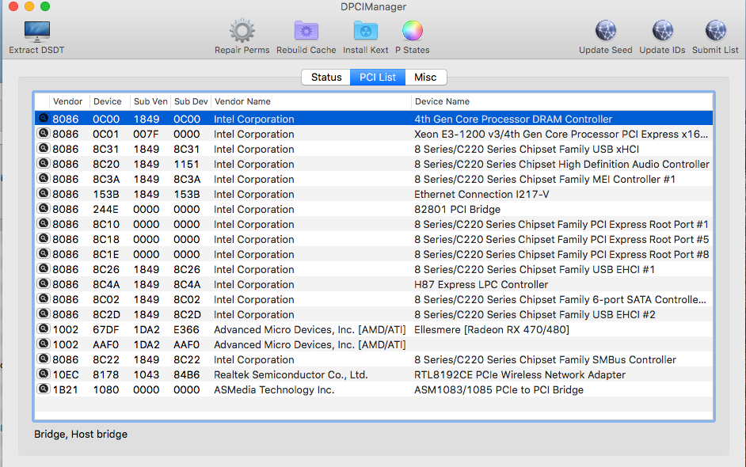Click the magnifier icon for device 8C31
746x467 pixels.
(x=44, y=148)
